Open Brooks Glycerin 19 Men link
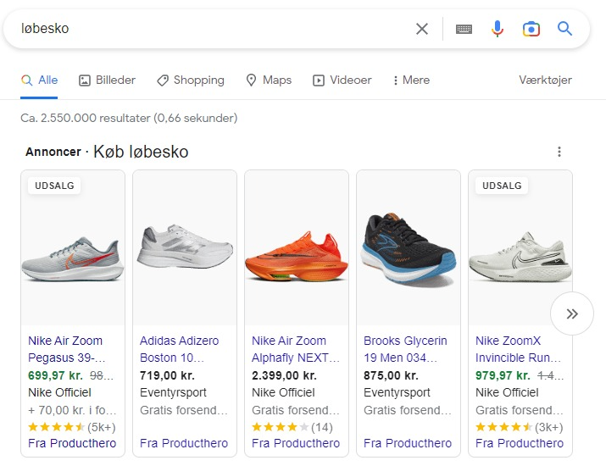 pyautogui.click(x=405, y=349)
